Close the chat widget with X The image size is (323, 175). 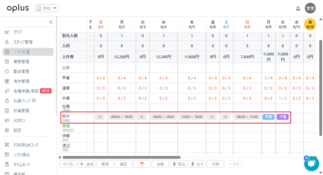[306, 158]
